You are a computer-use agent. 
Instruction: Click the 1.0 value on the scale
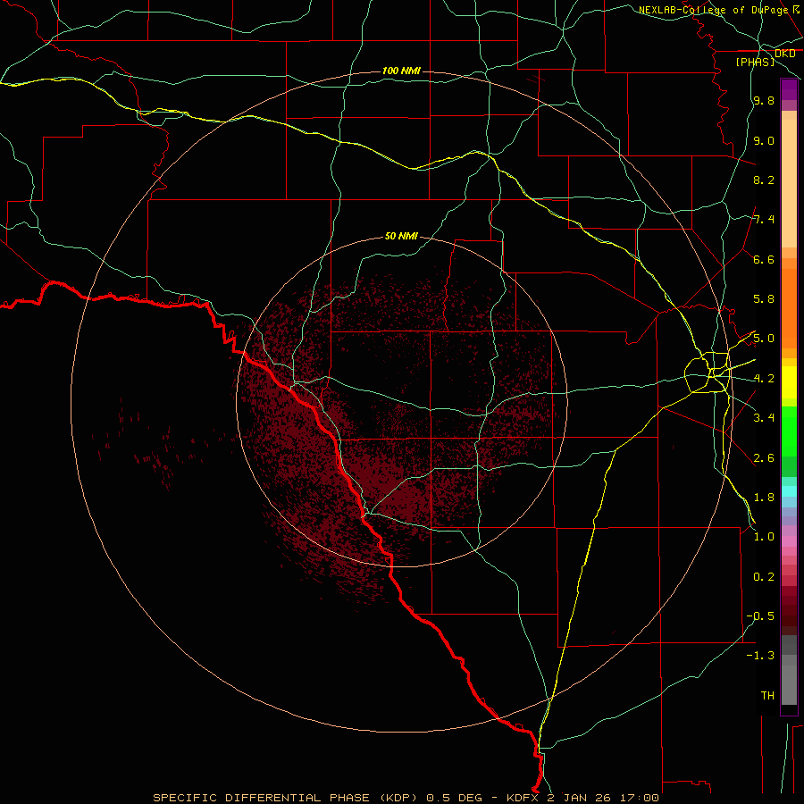[764, 537]
